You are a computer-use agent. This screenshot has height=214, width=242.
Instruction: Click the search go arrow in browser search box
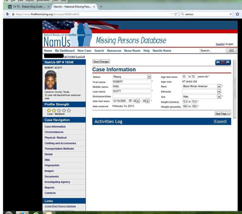pos(231,14)
